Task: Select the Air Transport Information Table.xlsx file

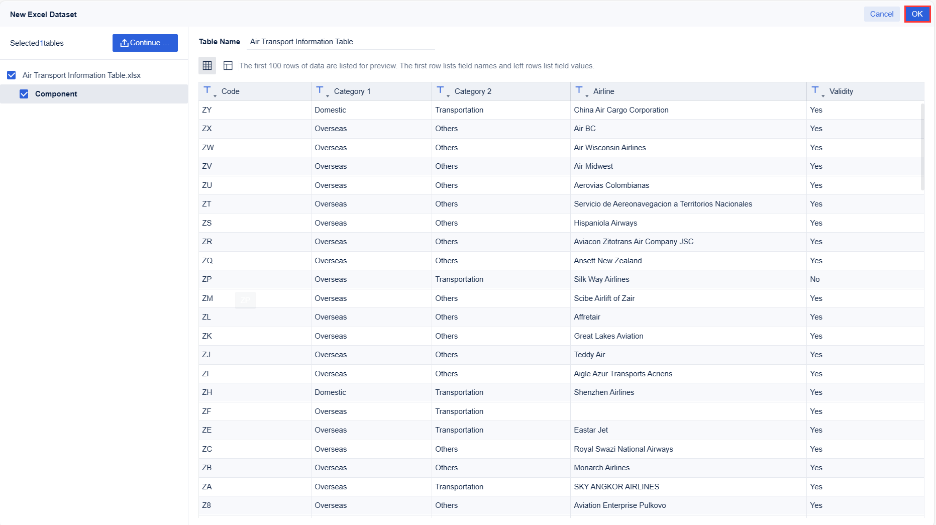Action: click(81, 75)
